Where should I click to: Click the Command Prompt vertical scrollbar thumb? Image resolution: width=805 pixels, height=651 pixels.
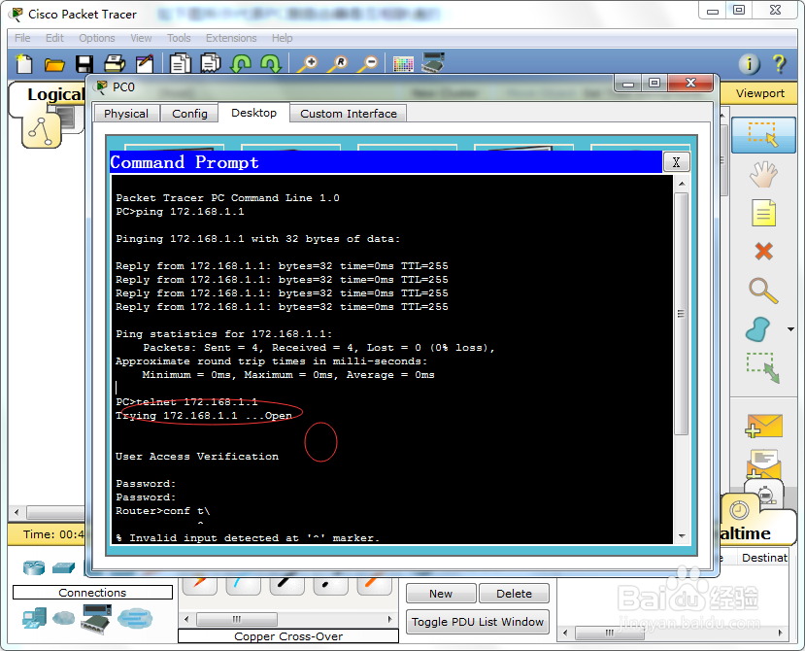(x=682, y=314)
